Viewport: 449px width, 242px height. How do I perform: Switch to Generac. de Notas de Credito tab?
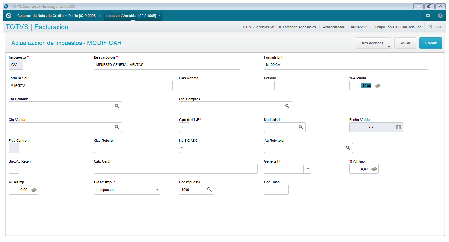[57, 16]
